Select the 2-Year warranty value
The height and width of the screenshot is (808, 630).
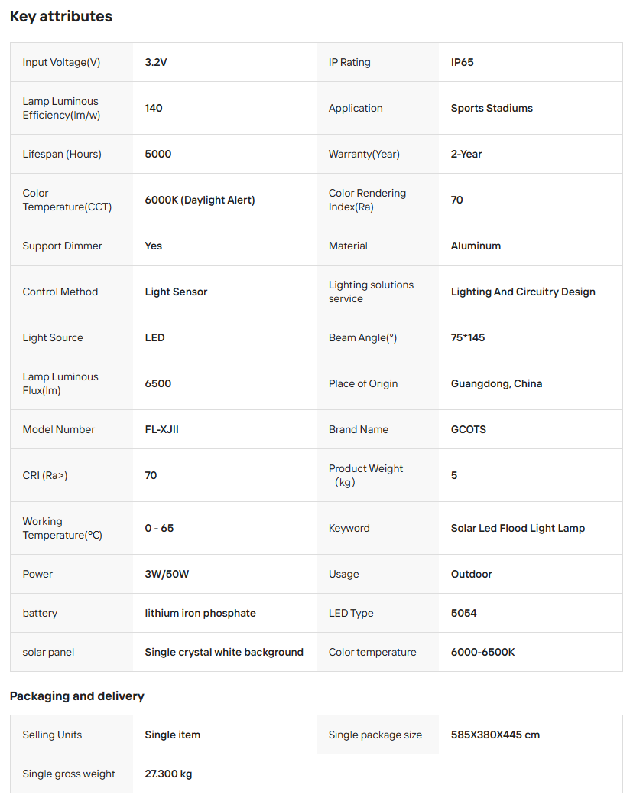[x=466, y=154]
